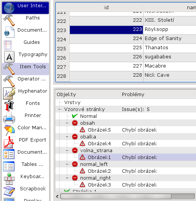Sort table by id column header
Screen dimensions: 196x201
(x=106, y=7)
